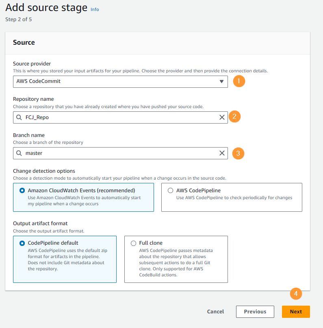This screenshot has width=323, height=328.
Task: Click the CloudWatch Events option description text
Action: click(x=84, y=201)
